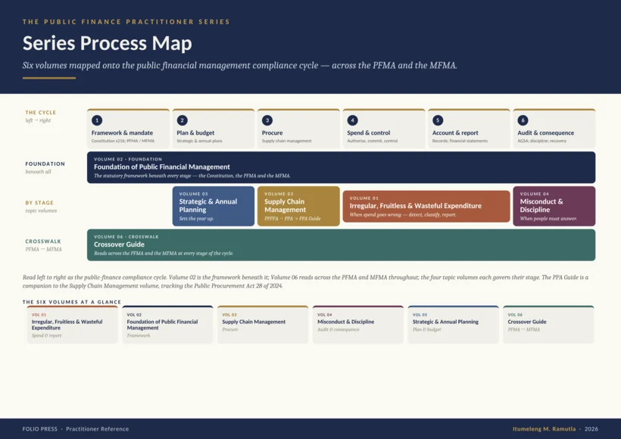Click VOL 03 Supply Chain Management glance card

[263, 325]
